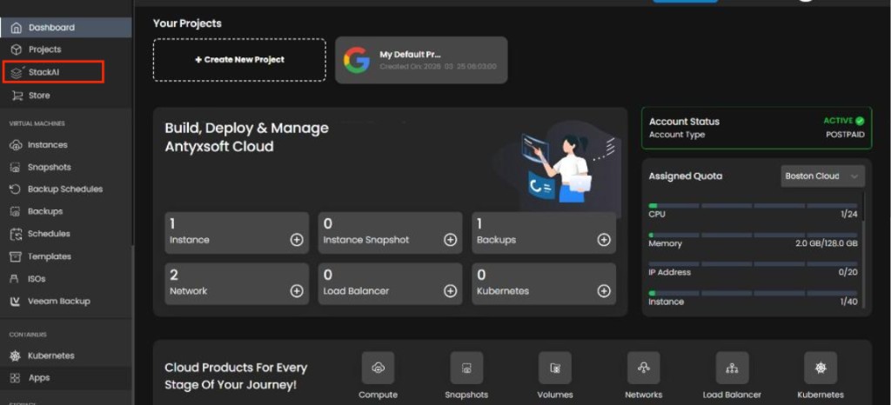Click the StackAI layers icon

17,73
